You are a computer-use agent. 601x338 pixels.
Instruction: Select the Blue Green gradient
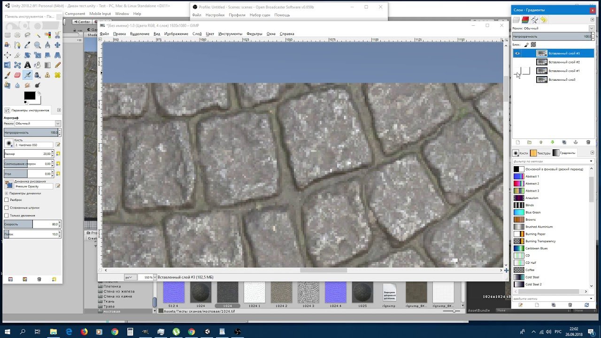(x=533, y=212)
